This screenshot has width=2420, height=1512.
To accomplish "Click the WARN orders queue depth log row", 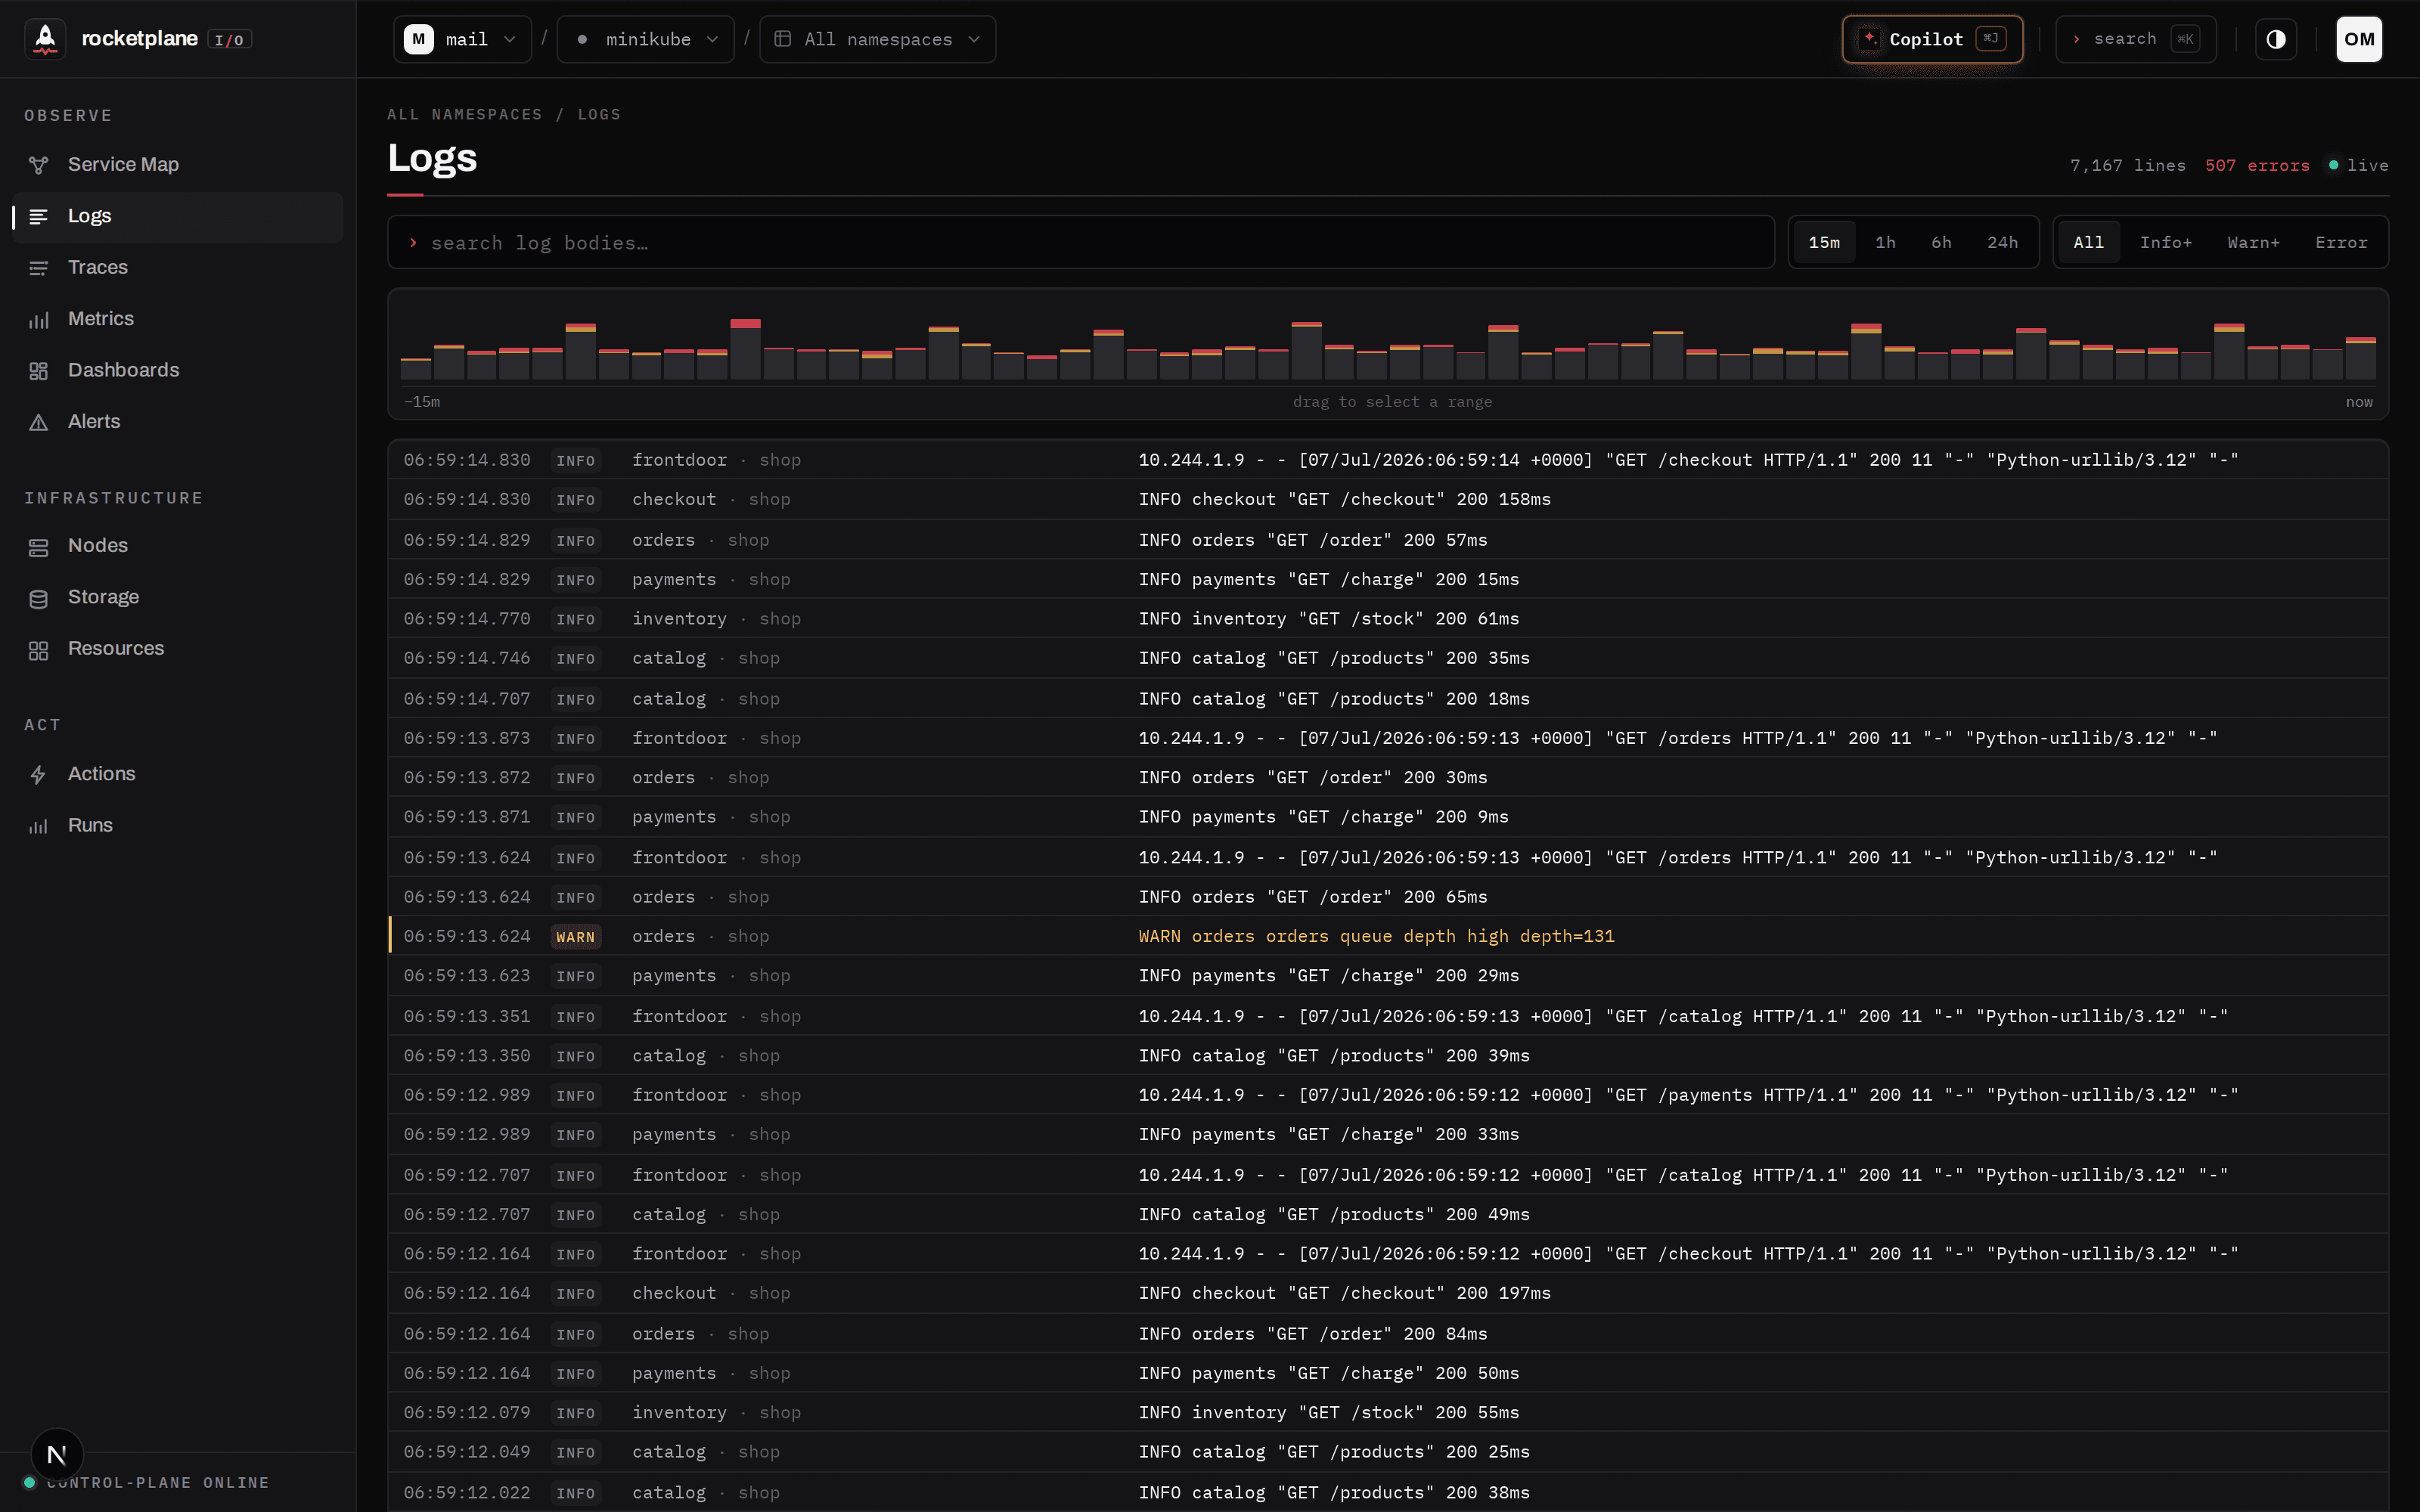I will [1388, 936].
